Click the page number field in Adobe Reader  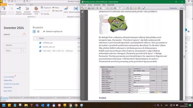104,8
